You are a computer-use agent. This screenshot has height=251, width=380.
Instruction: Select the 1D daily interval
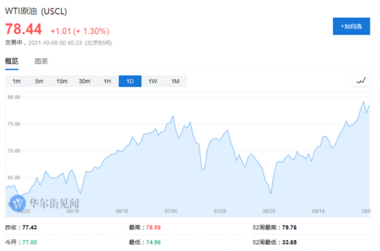coord(130,81)
